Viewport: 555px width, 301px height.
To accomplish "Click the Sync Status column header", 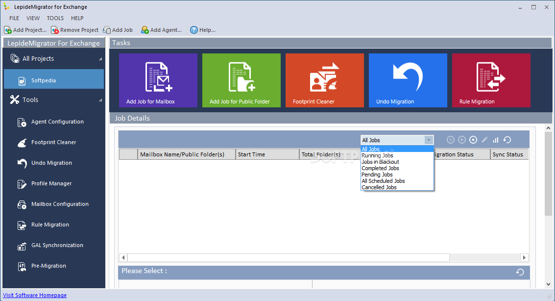I will [x=509, y=154].
